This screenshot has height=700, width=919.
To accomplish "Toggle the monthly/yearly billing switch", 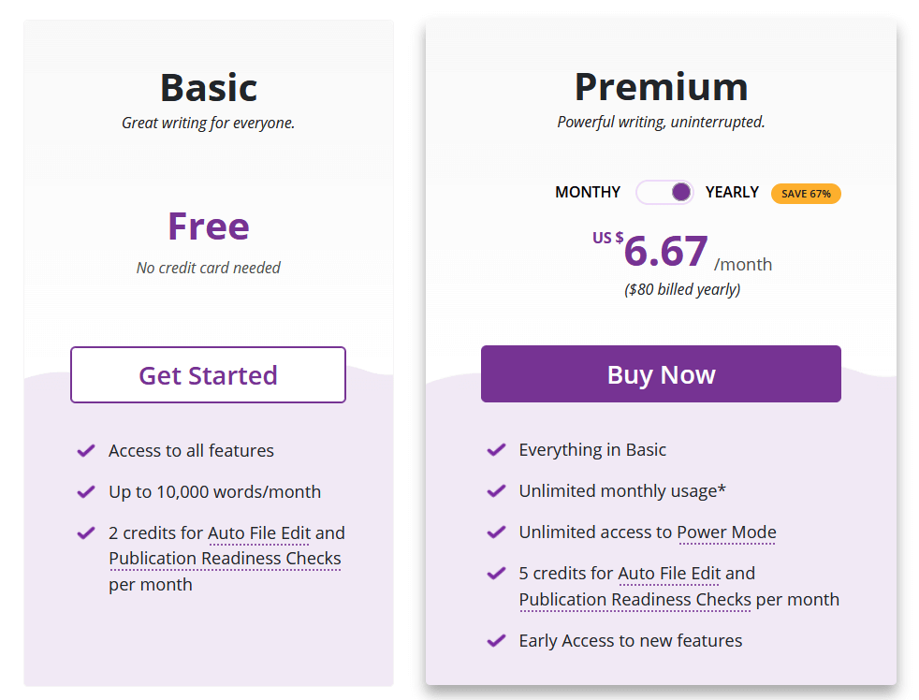I will (664, 192).
